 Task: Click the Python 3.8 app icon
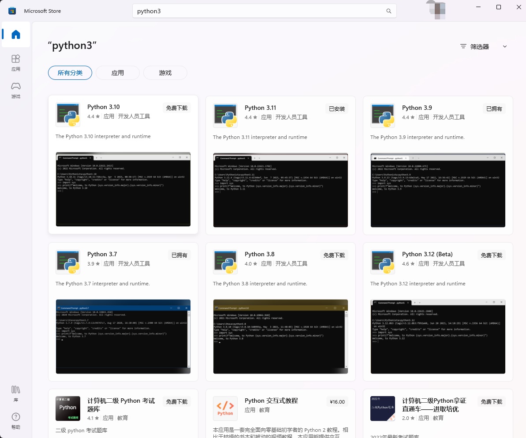pyautogui.click(x=225, y=262)
